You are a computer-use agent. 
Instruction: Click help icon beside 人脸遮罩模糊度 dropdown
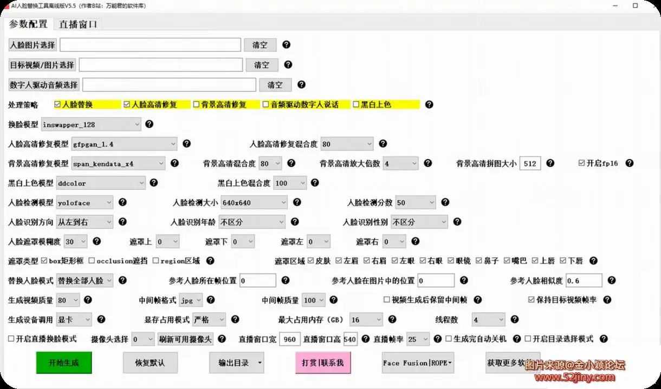pos(96,241)
